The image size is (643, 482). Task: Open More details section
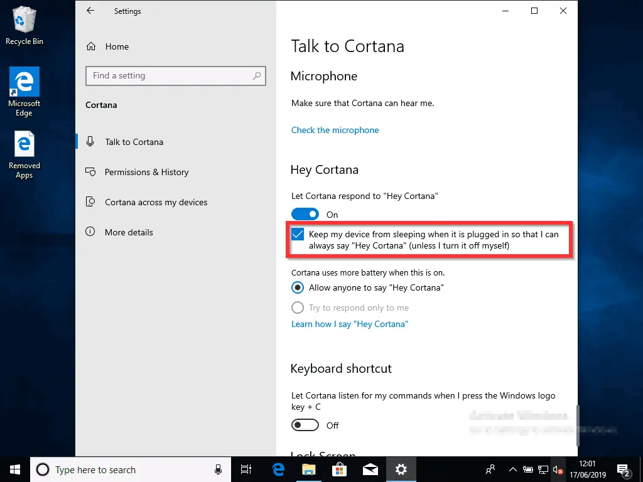pyautogui.click(x=129, y=232)
